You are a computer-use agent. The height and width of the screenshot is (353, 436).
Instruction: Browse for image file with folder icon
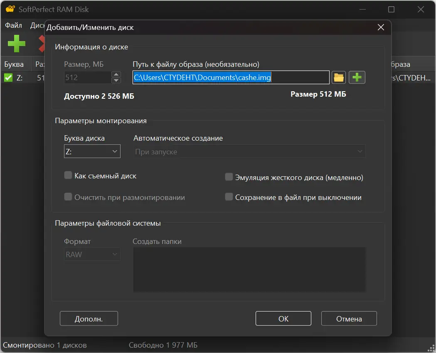[x=338, y=78]
